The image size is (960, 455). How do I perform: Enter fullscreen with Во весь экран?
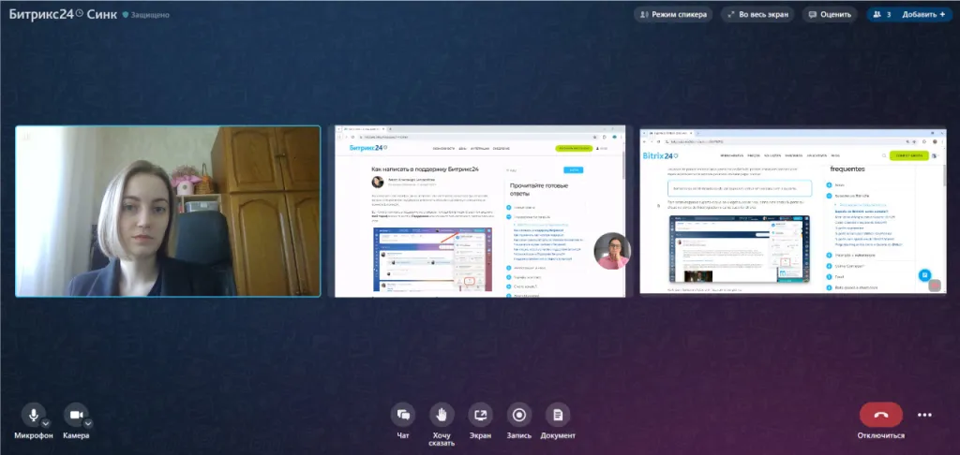click(758, 14)
